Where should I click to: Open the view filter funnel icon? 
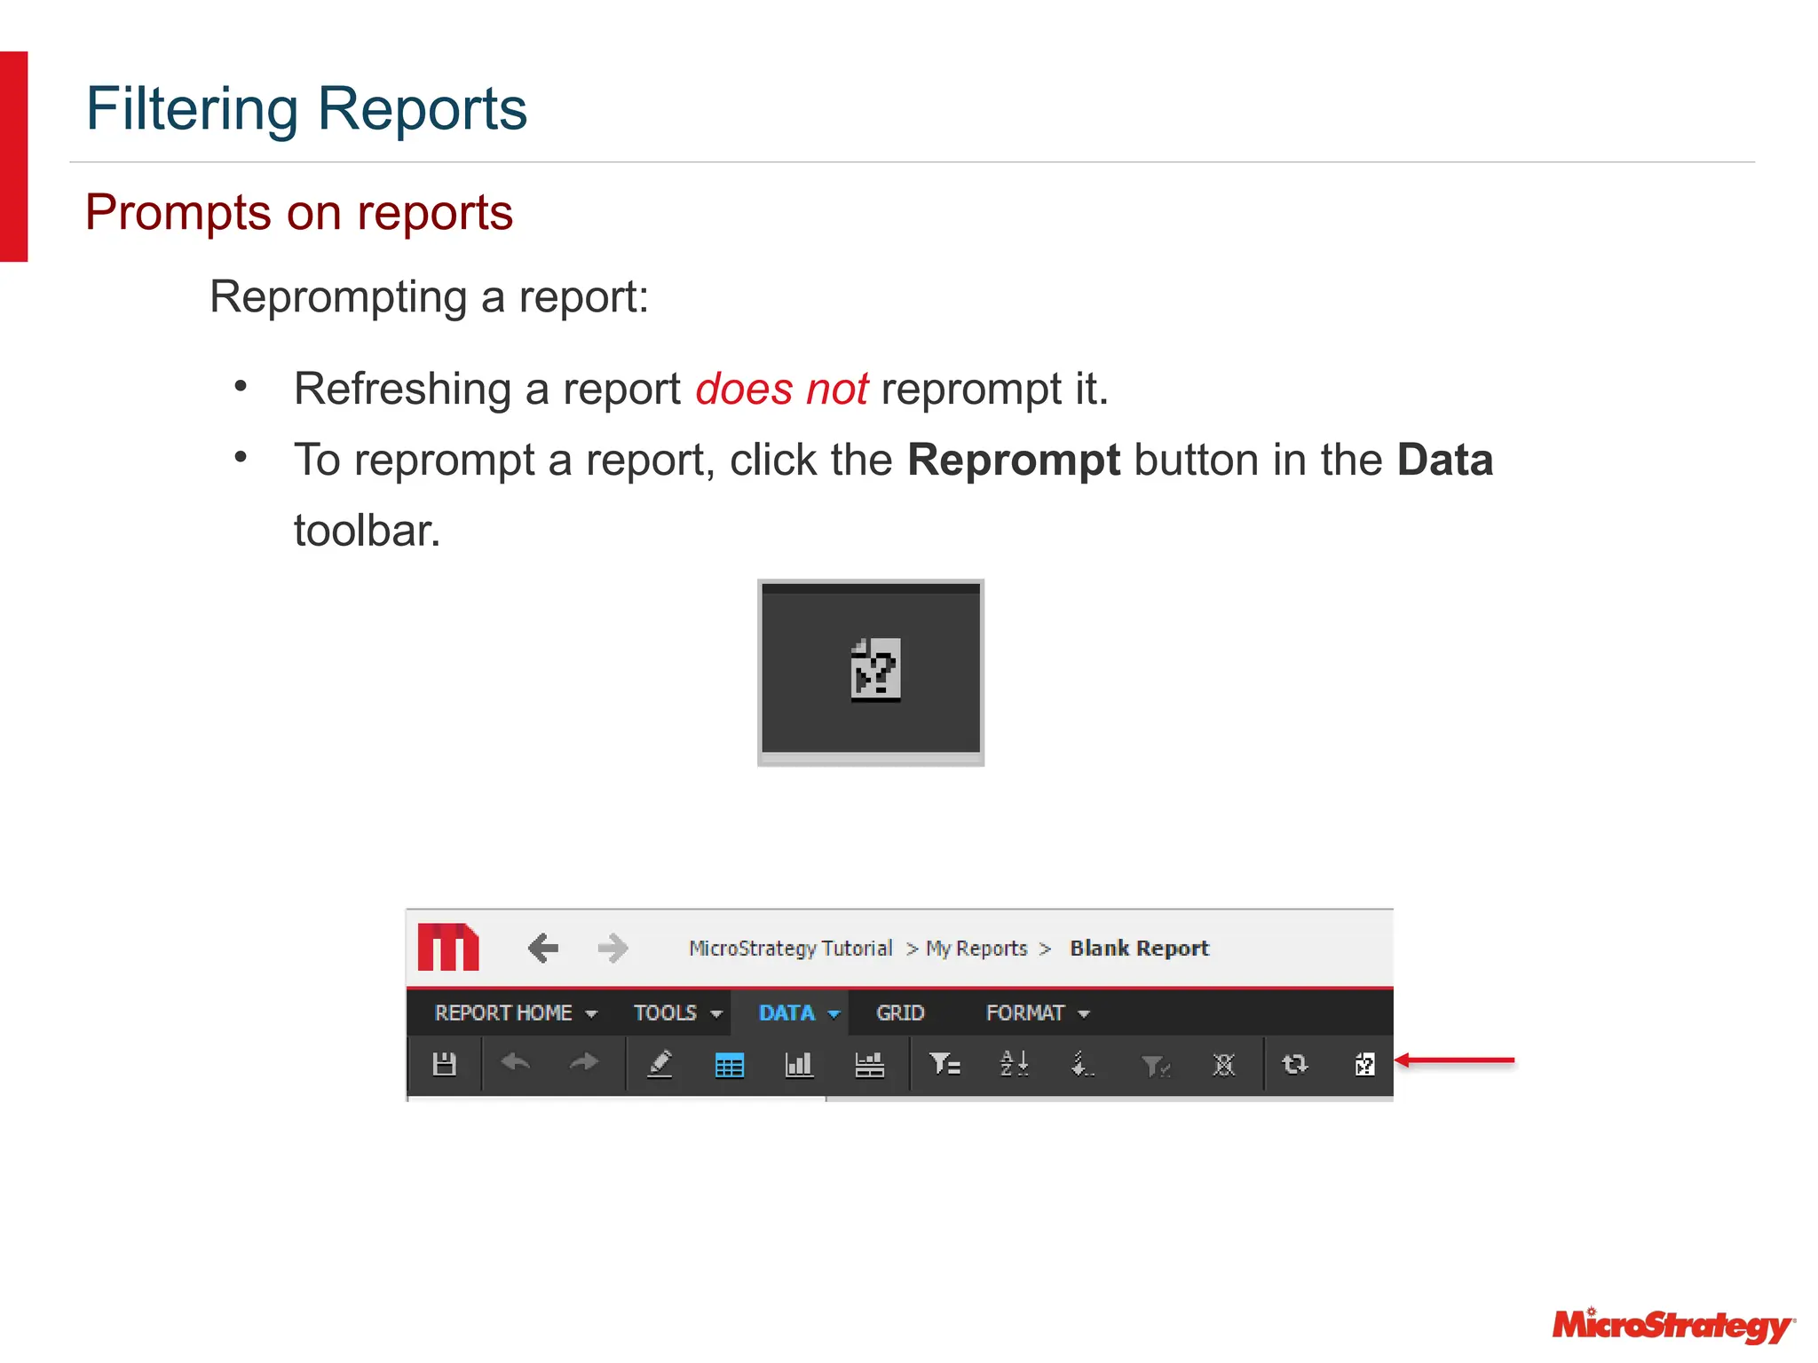coord(944,1063)
